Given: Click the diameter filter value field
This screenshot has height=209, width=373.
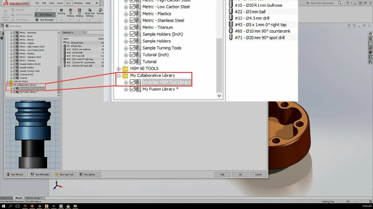Looking at the screenshot, I should point(95,33).
